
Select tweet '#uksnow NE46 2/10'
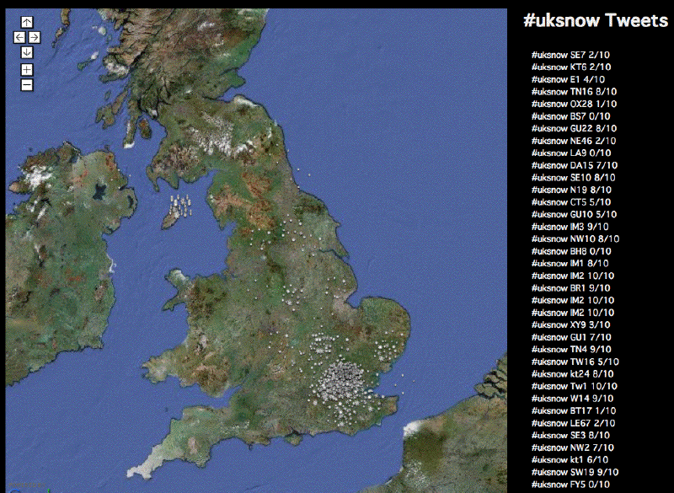pos(574,141)
